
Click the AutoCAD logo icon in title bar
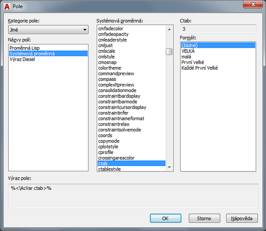7,6
